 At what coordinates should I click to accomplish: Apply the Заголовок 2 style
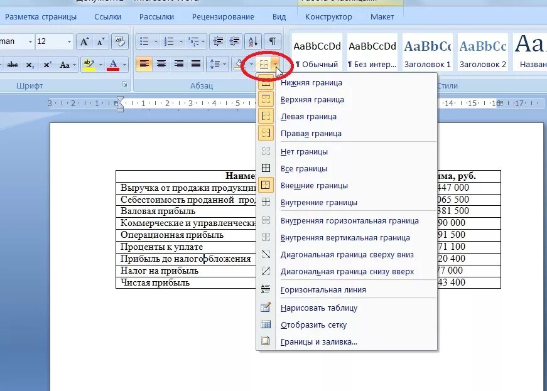point(482,52)
